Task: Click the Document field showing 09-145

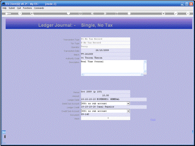Action: (x=106, y=114)
